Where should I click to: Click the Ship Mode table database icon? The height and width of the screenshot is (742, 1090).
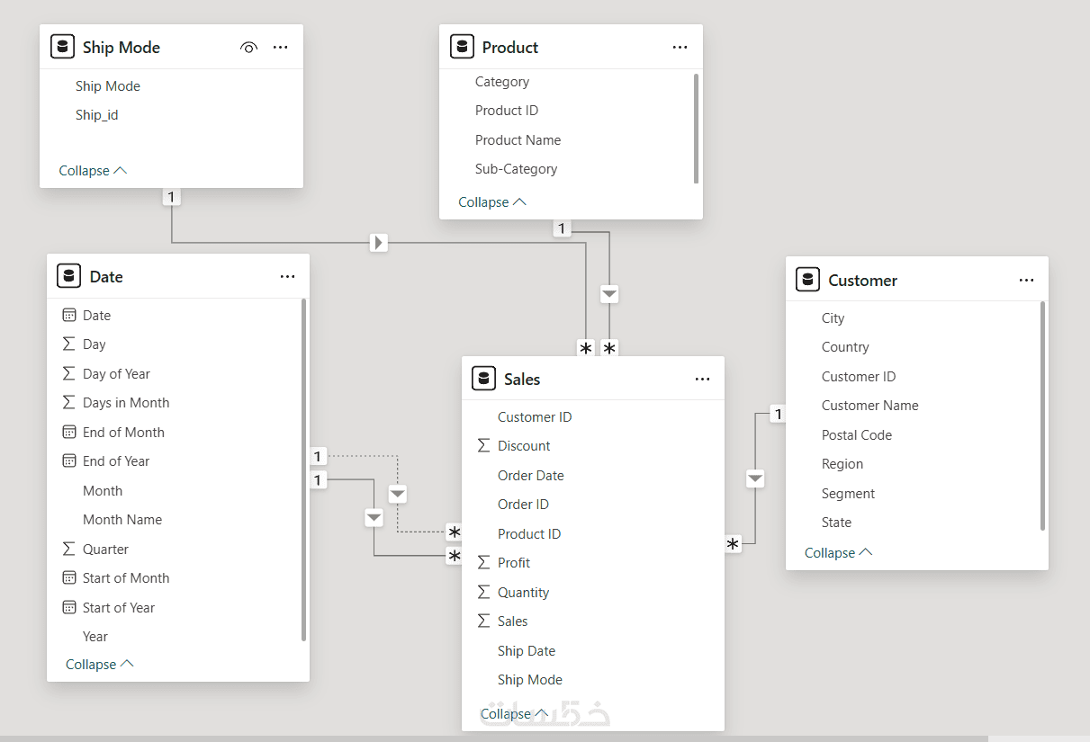pyautogui.click(x=62, y=47)
